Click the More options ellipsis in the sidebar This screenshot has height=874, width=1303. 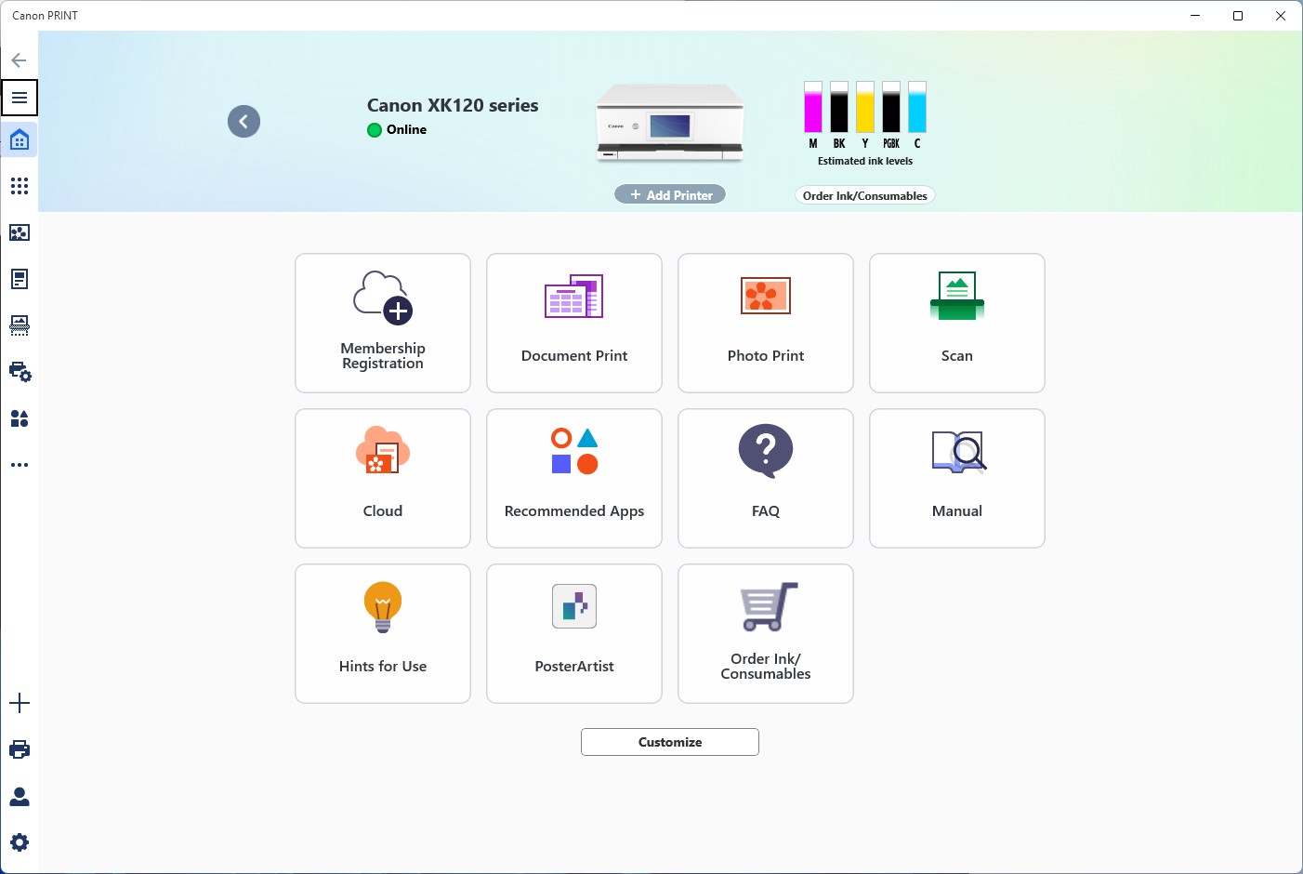click(19, 464)
